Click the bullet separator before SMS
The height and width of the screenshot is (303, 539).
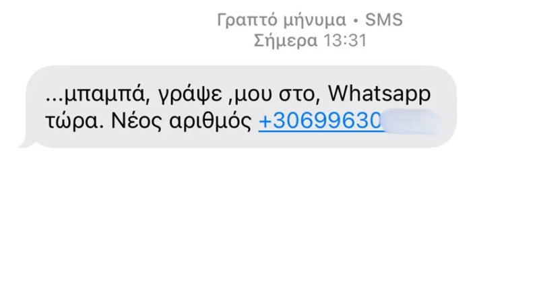click(x=356, y=21)
